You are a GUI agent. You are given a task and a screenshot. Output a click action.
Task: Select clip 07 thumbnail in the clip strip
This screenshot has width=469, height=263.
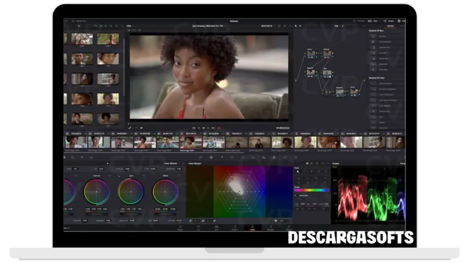click(191, 142)
